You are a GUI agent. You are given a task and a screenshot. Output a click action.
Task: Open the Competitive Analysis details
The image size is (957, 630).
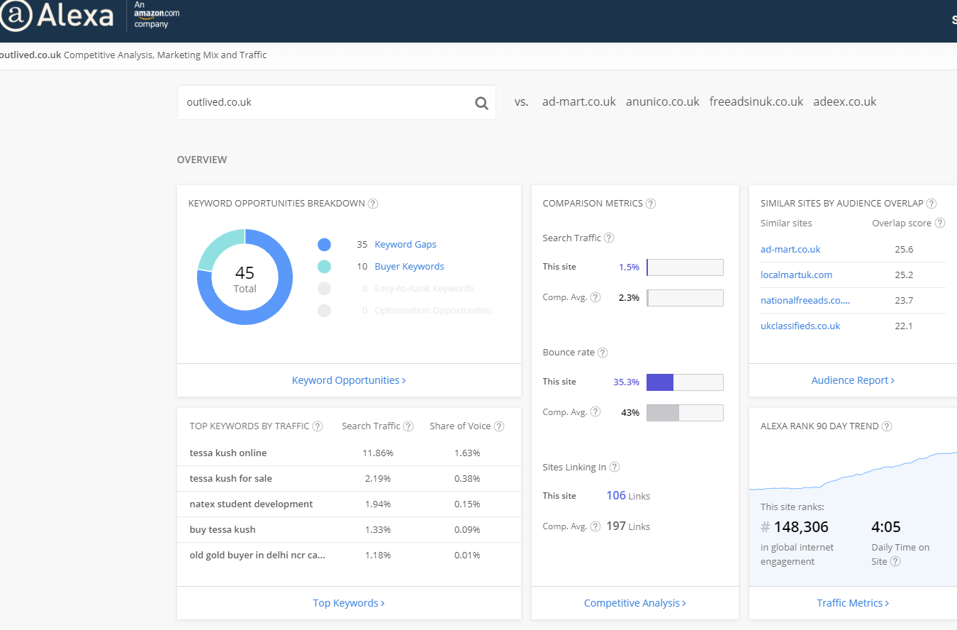(x=634, y=603)
